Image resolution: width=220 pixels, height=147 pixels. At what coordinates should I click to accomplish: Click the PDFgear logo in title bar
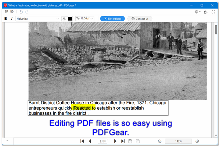coord(6,5)
